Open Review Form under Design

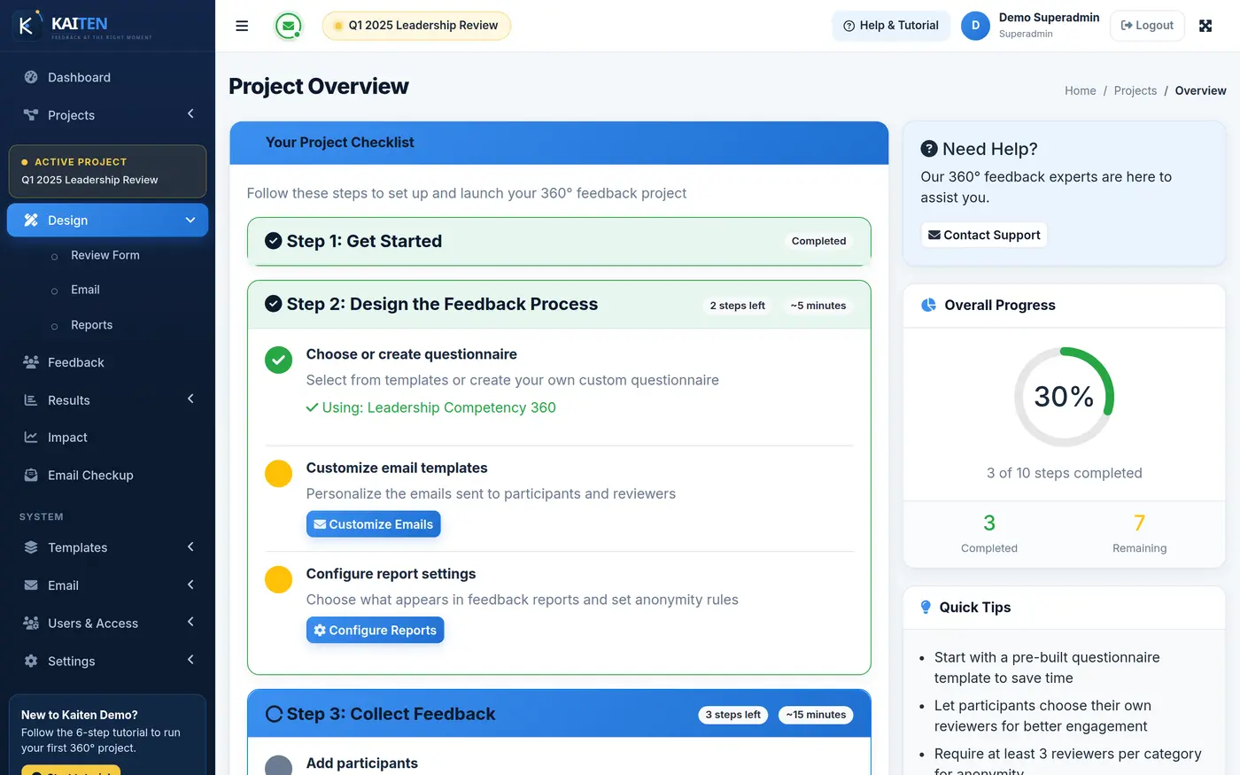click(107, 255)
